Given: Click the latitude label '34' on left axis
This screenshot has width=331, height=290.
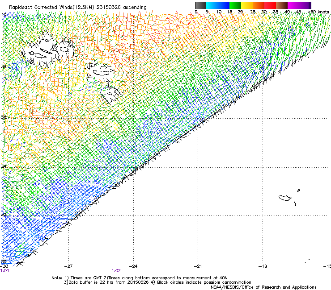Looking at the screenshot, I should (x=4, y=166).
